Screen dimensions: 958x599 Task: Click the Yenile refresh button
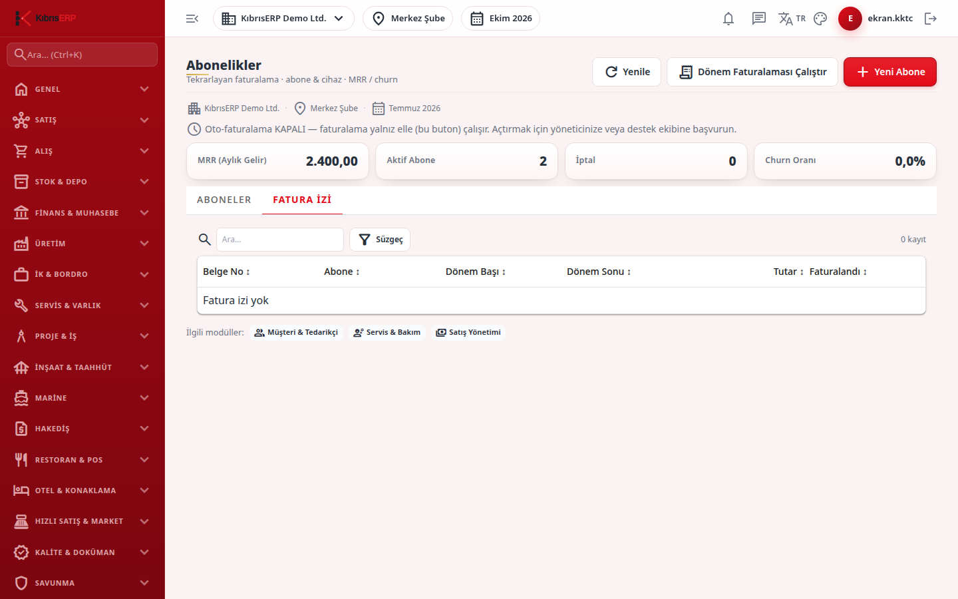(627, 72)
